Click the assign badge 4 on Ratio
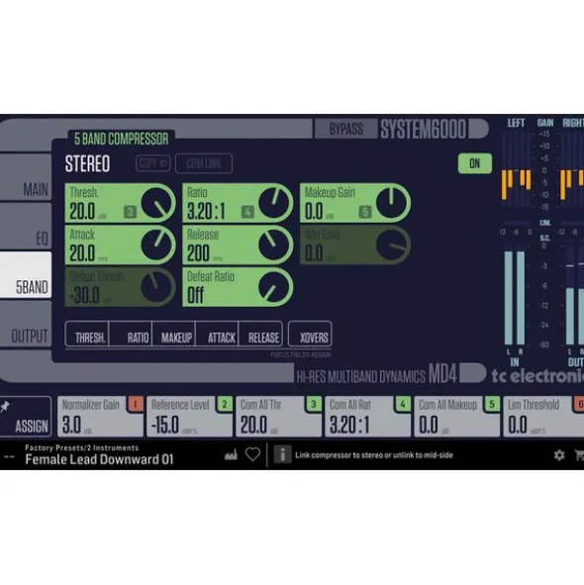Image resolution: width=584 pixels, height=585 pixels. coord(247,212)
